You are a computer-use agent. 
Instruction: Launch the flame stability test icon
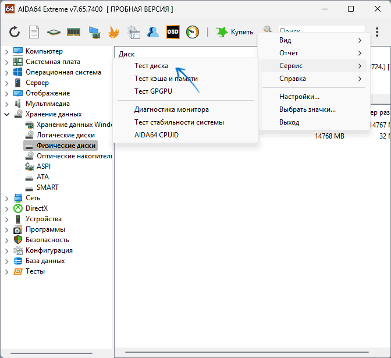(113, 32)
